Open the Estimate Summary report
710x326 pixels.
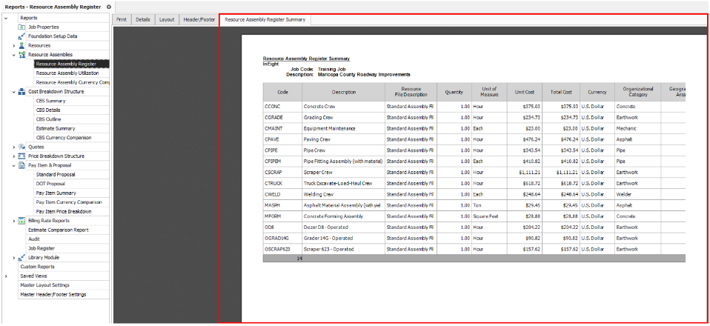[x=72, y=129]
